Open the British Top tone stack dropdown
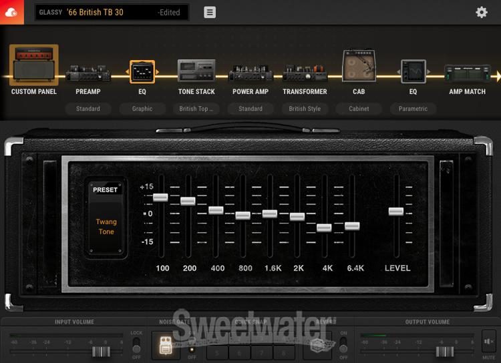Screen dimensions: 501x363 (196, 109)
